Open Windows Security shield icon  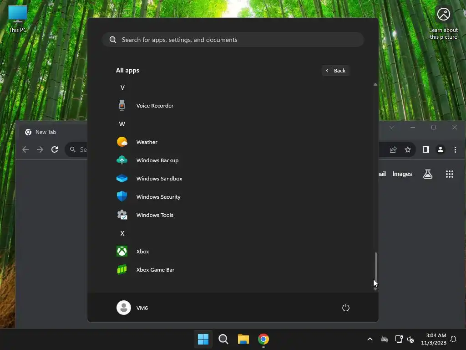[x=122, y=196]
